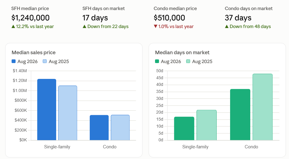289x159 pixels.
Task: Click the red down arrow beside 1.0% vs last year
Action: (156, 26)
